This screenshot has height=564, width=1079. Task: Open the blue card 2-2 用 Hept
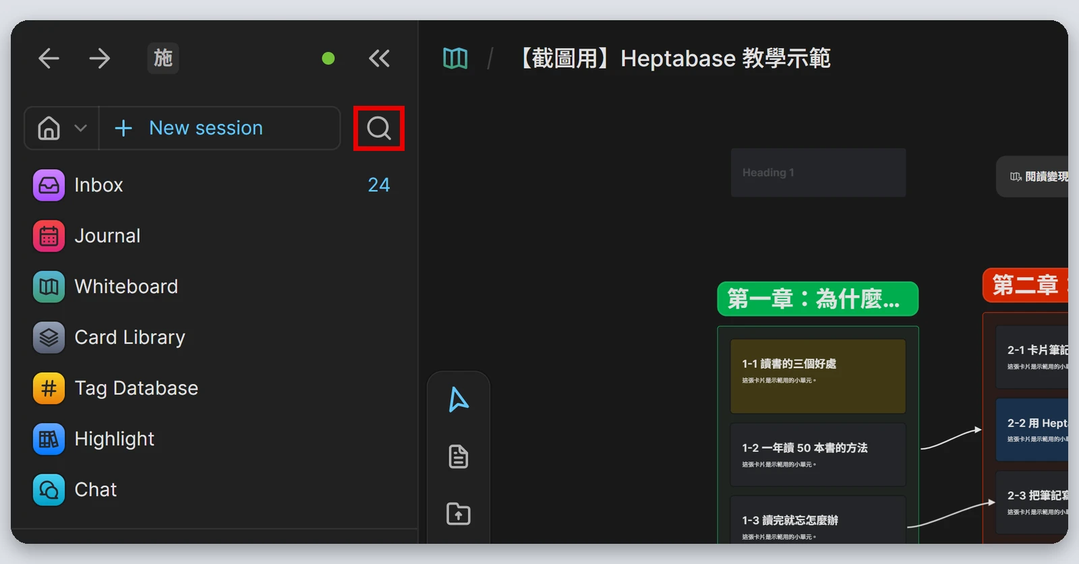tap(1032, 430)
